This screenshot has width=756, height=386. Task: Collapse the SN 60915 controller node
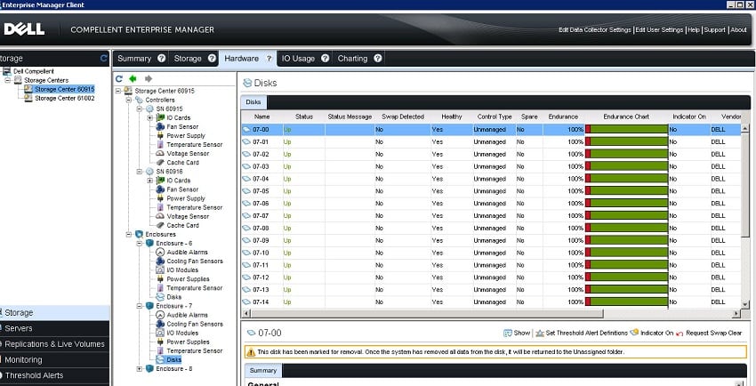coord(140,109)
